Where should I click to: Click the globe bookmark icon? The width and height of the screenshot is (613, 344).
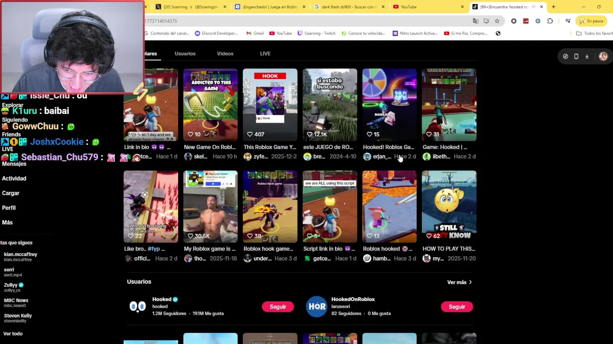tap(498, 33)
